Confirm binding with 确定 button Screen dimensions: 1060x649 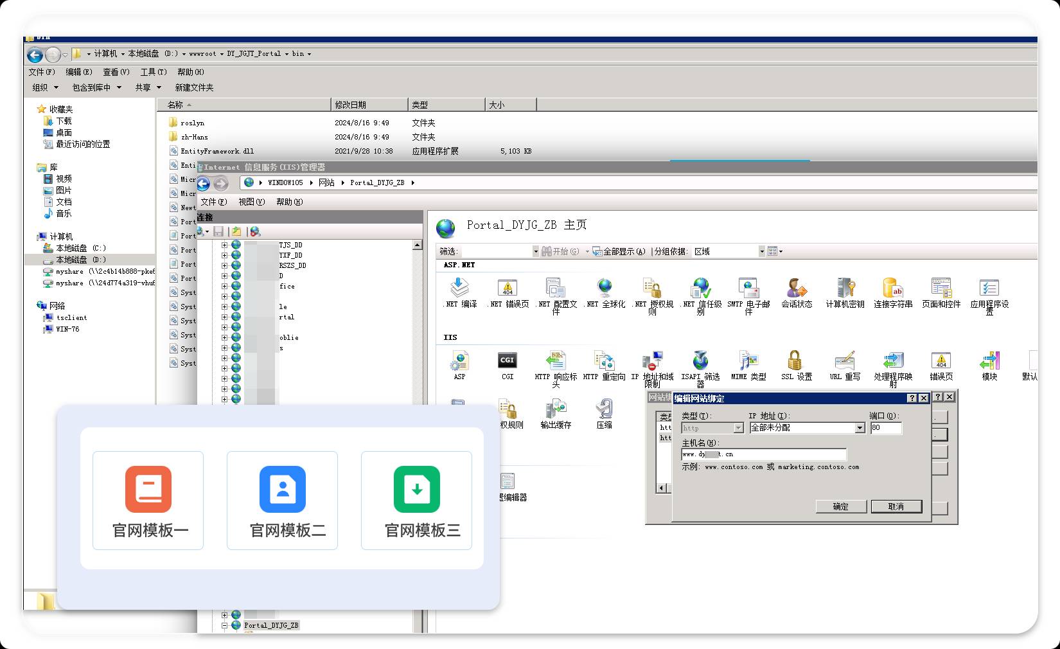[841, 506]
